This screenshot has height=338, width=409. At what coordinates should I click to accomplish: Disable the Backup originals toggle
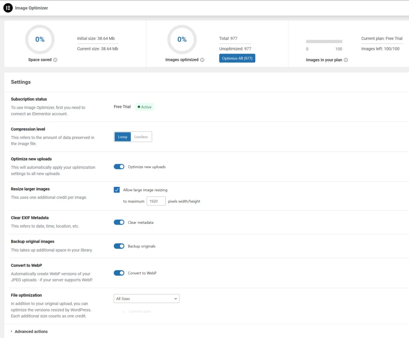pyautogui.click(x=119, y=246)
